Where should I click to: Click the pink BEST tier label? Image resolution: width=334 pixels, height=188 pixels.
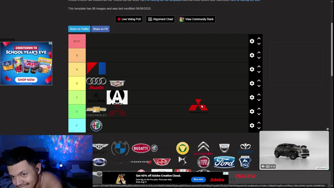pos(77,41)
